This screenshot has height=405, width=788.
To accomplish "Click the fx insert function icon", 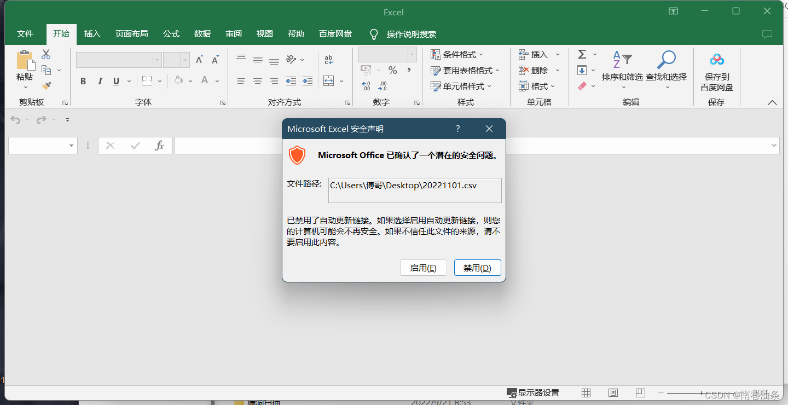I will click(159, 145).
